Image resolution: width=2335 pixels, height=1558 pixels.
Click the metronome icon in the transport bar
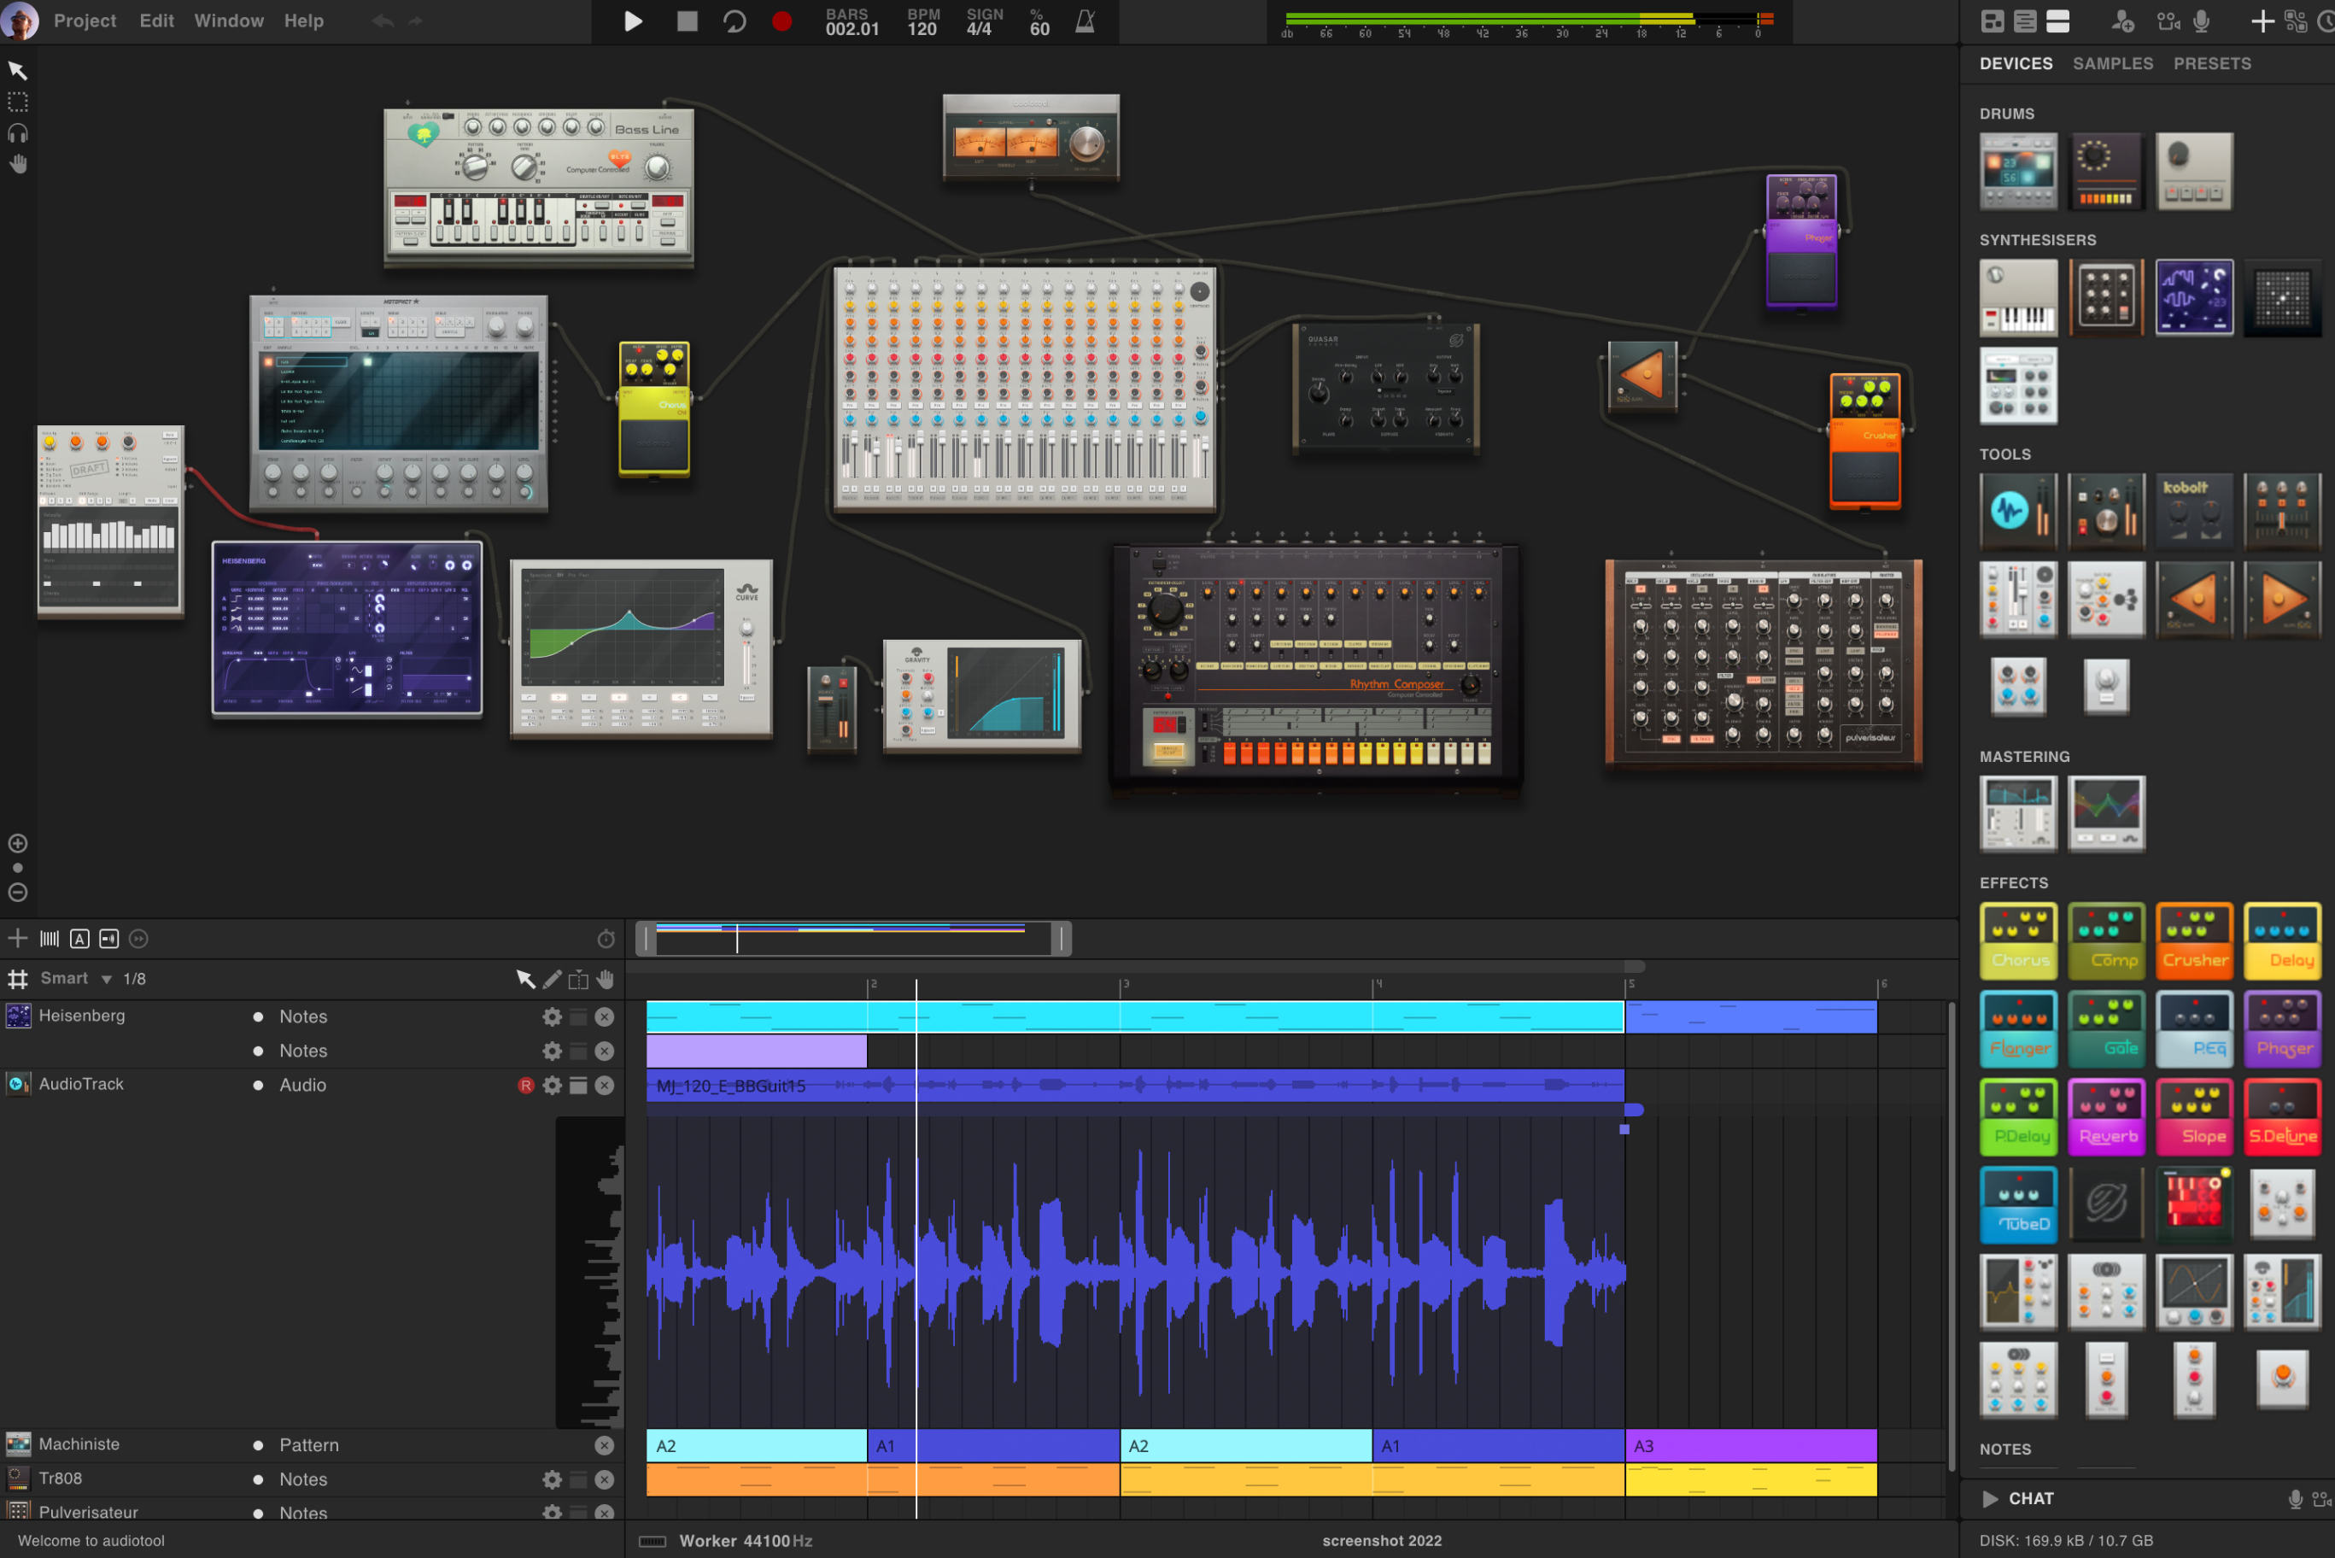point(1084,20)
